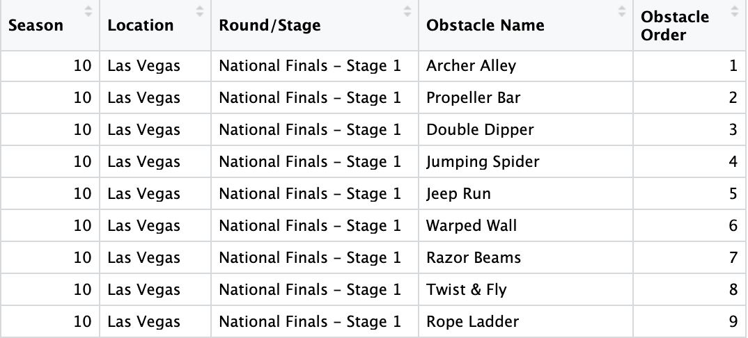Select the Jumping Spider cell
The height and width of the screenshot is (338, 748).
tap(483, 162)
